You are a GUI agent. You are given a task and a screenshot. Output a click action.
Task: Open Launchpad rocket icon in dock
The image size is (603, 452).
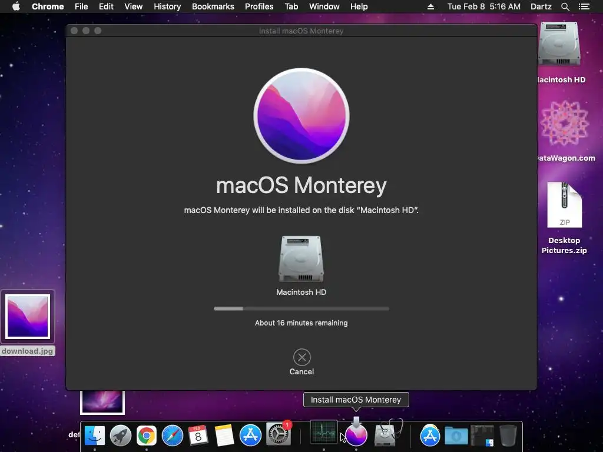120,435
